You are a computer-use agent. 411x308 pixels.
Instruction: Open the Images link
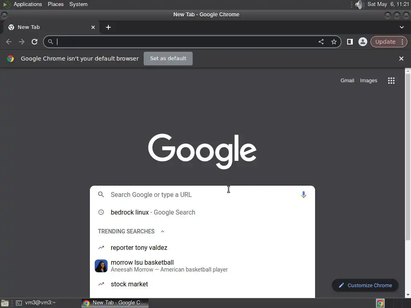[x=368, y=80]
